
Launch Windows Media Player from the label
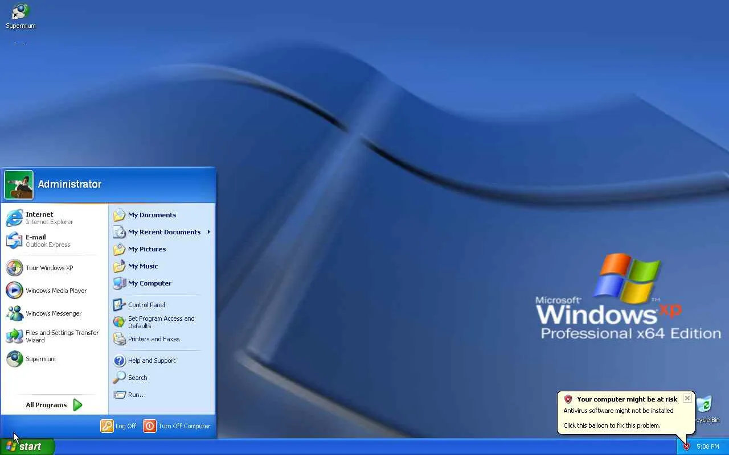click(x=56, y=291)
